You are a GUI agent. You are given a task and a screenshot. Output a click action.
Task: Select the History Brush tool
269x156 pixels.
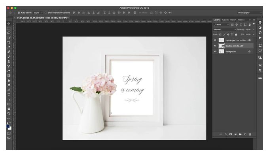(9, 66)
